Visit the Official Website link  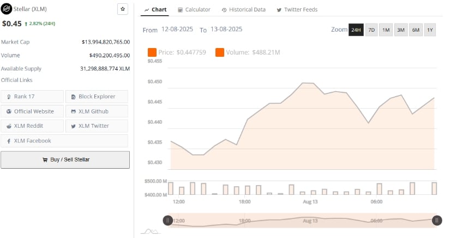(32, 111)
